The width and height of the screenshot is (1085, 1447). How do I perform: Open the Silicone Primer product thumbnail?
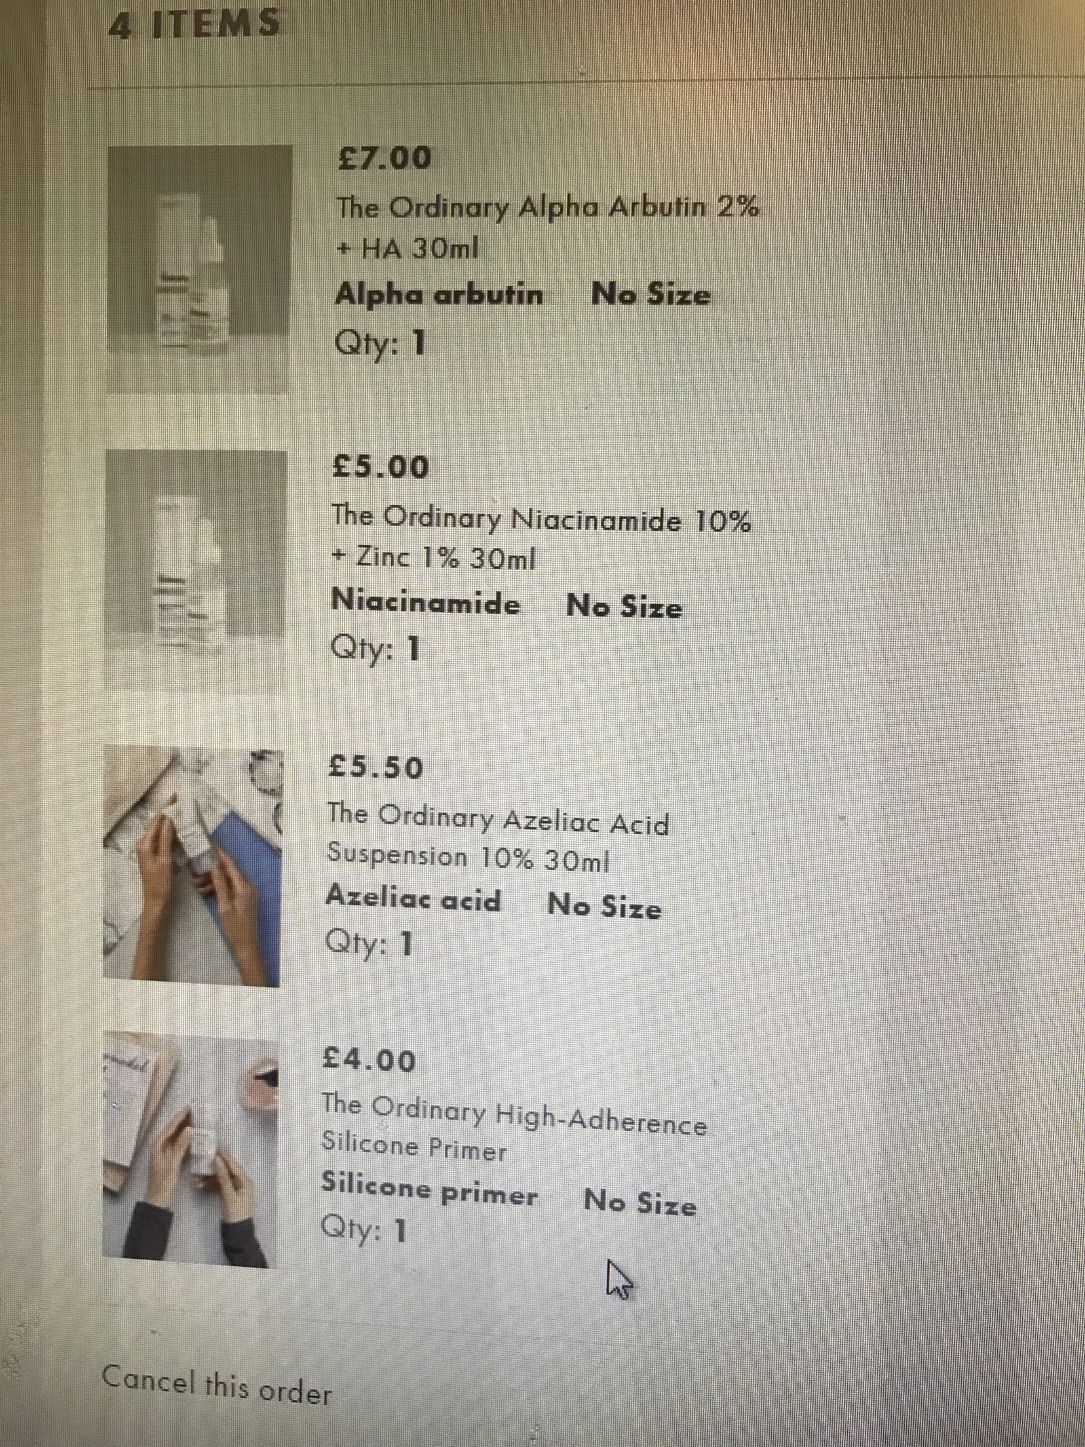(190, 1149)
